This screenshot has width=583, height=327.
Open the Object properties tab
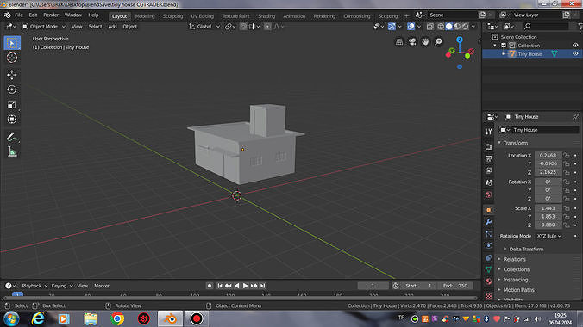(x=488, y=210)
